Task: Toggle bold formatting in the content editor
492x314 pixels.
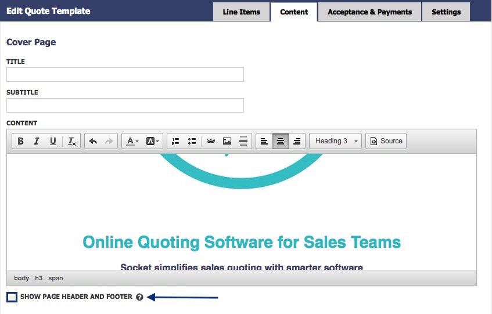Action: tap(20, 141)
